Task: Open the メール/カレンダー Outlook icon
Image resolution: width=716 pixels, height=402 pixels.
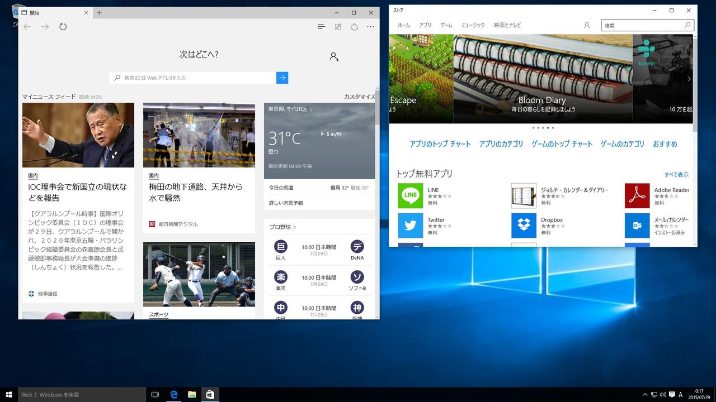Action: [x=637, y=226]
